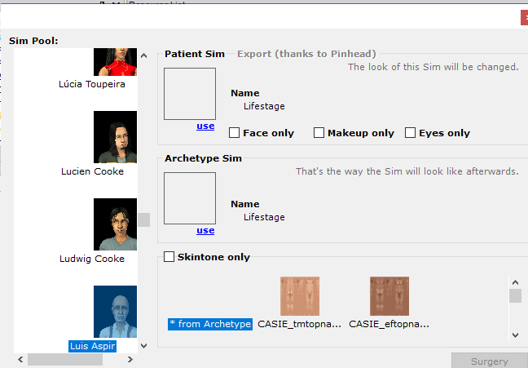Click skintone list scroll down arrow
Image resolution: width=528 pixels, height=368 pixels.
(x=515, y=335)
